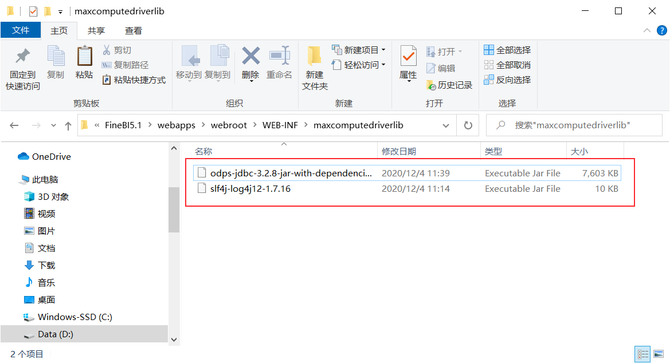Screen dimensions: 670x363
Task: Create a New folder (新建文件夹)
Action: pos(315,68)
